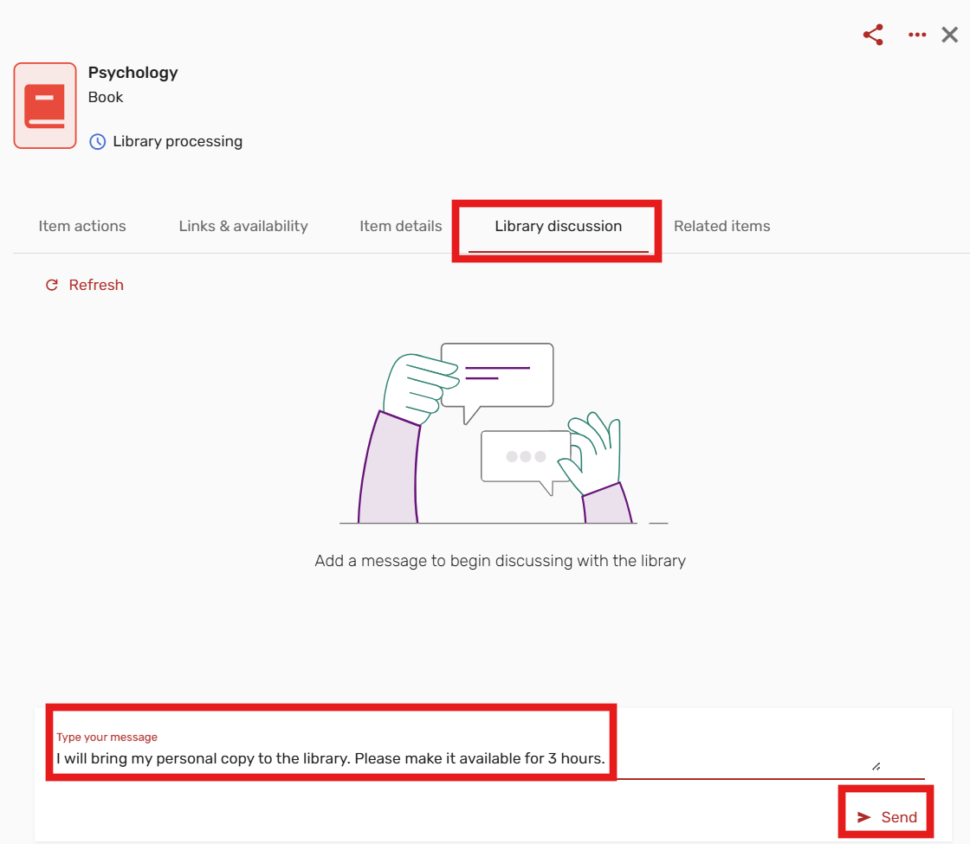The image size is (970, 844).
Task: Click the 'Add a message to begin' text
Action: pos(500,561)
